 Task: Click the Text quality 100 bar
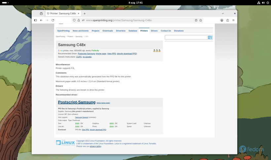(77, 124)
